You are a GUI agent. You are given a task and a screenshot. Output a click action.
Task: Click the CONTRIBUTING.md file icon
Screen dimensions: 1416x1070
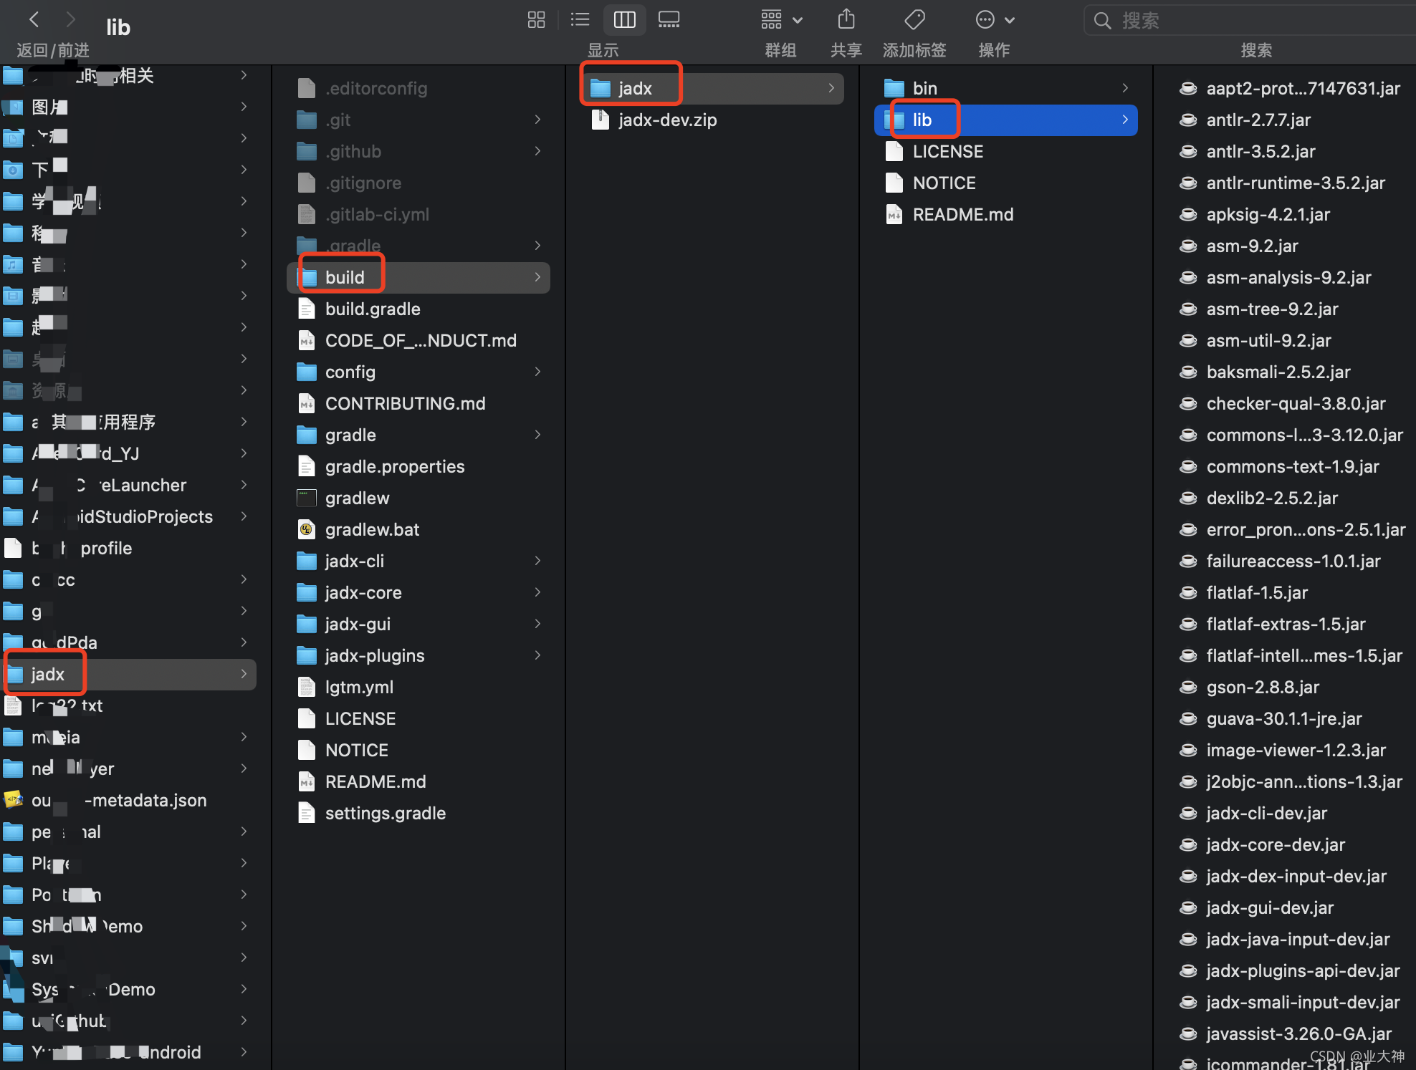point(307,403)
